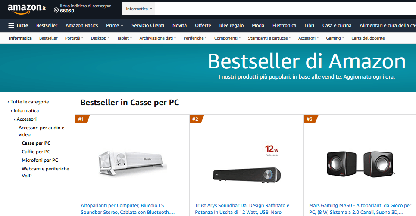Click the delivery address location pin

click(56, 10)
